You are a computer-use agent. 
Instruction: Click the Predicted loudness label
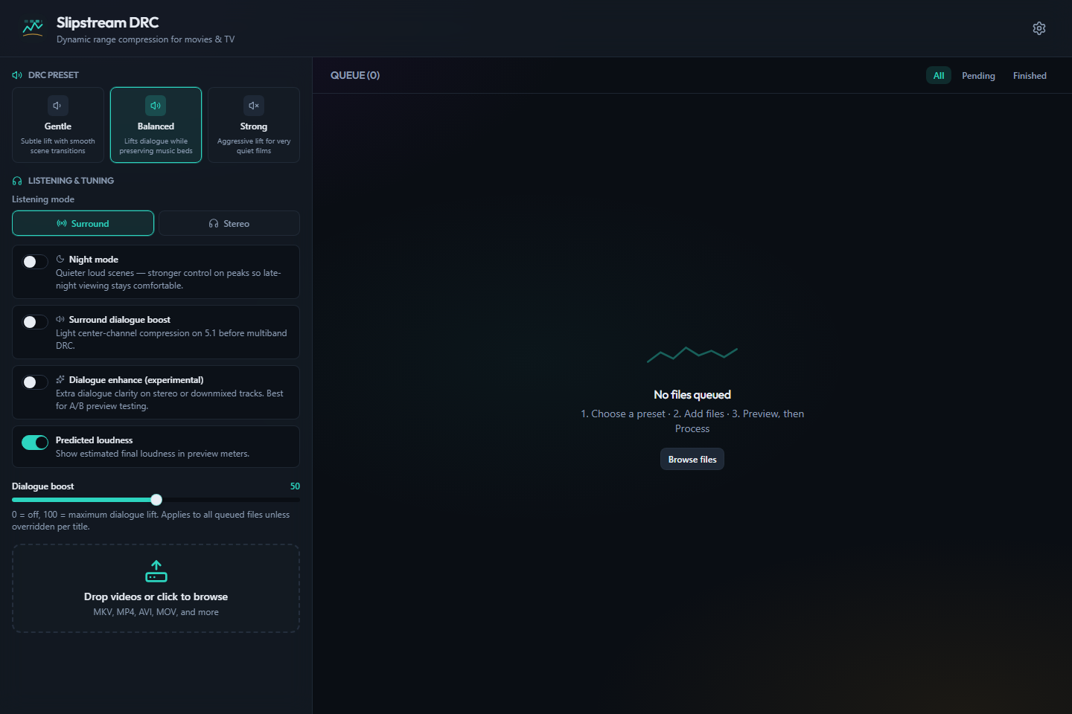point(94,440)
